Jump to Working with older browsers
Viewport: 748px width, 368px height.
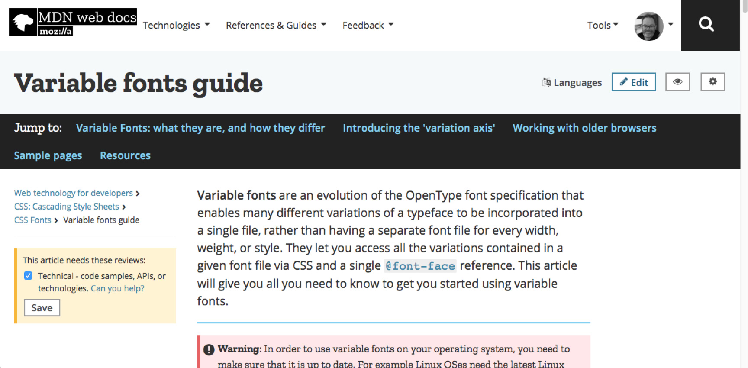(x=584, y=128)
